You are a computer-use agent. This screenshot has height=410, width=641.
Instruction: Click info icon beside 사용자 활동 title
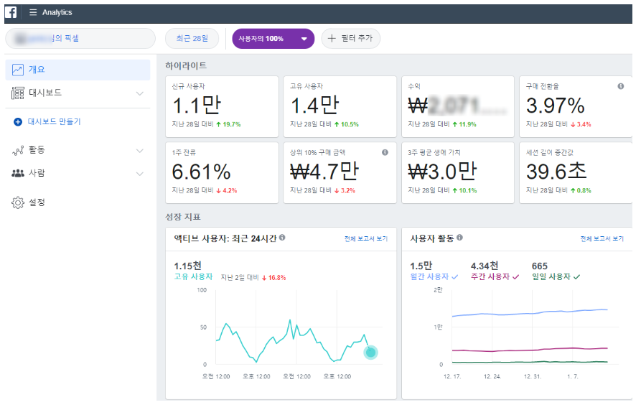[x=459, y=238]
